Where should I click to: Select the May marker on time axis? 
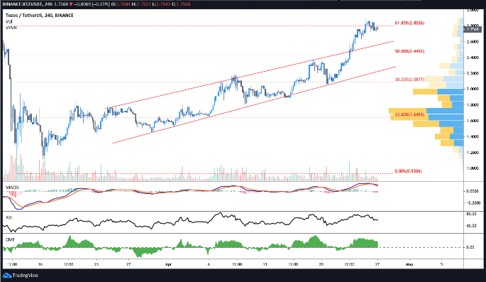pyautogui.click(x=409, y=265)
